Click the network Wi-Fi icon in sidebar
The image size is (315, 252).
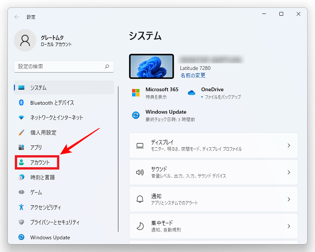(x=21, y=117)
